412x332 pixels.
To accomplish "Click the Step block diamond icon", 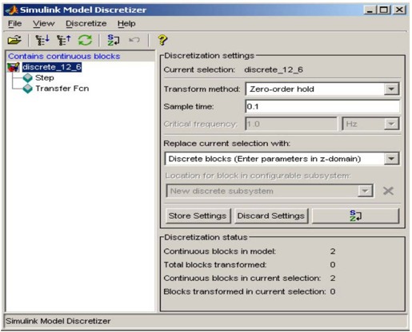I will 28,78.
